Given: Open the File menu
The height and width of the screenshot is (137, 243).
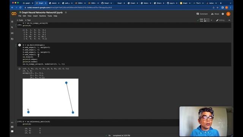Looking at the screenshot, I should tap(20, 16).
